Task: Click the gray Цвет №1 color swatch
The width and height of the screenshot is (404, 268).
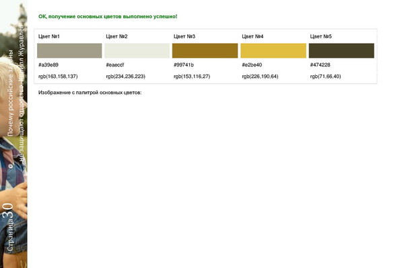Action: tap(69, 50)
